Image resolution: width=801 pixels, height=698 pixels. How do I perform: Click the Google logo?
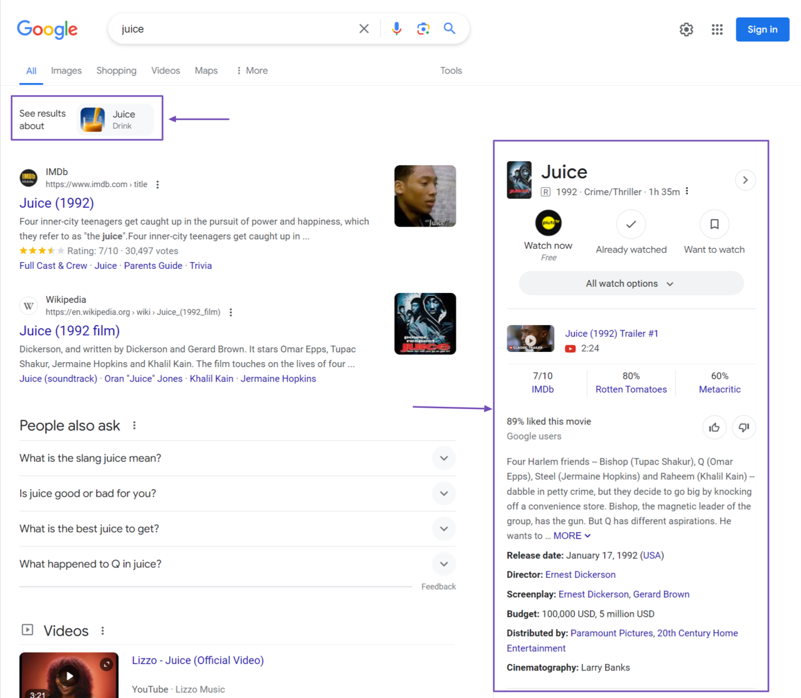coord(47,29)
